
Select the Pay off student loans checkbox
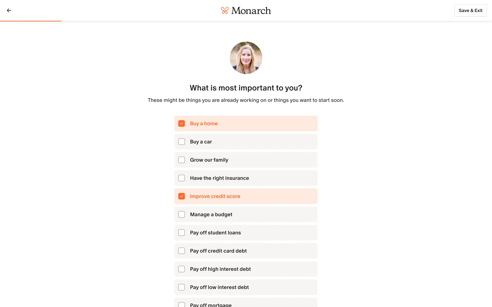[x=181, y=233]
